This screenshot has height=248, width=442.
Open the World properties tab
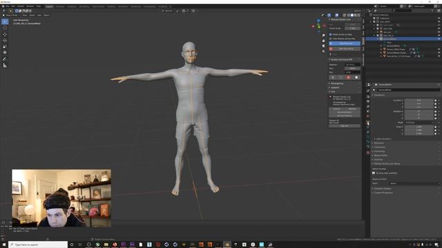(x=368, y=116)
